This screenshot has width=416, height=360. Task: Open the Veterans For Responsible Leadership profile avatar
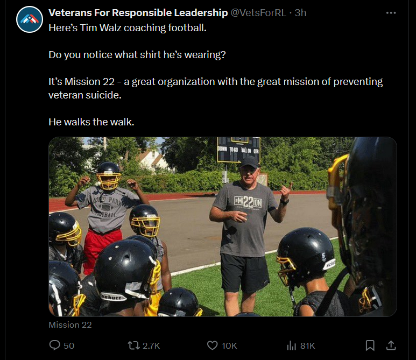click(x=30, y=20)
